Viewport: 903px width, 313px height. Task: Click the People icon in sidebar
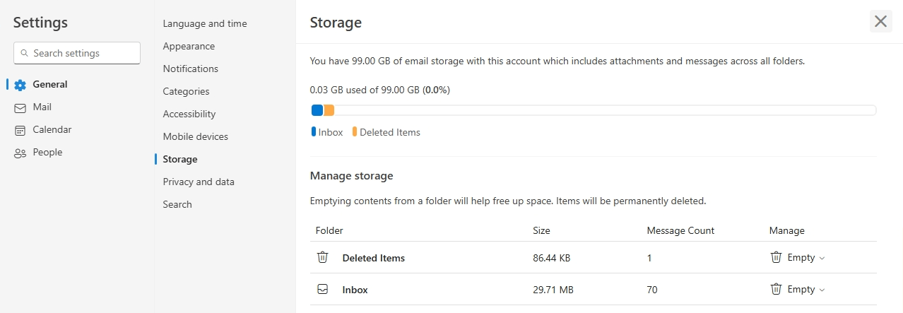pyautogui.click(x=20, y=153)
